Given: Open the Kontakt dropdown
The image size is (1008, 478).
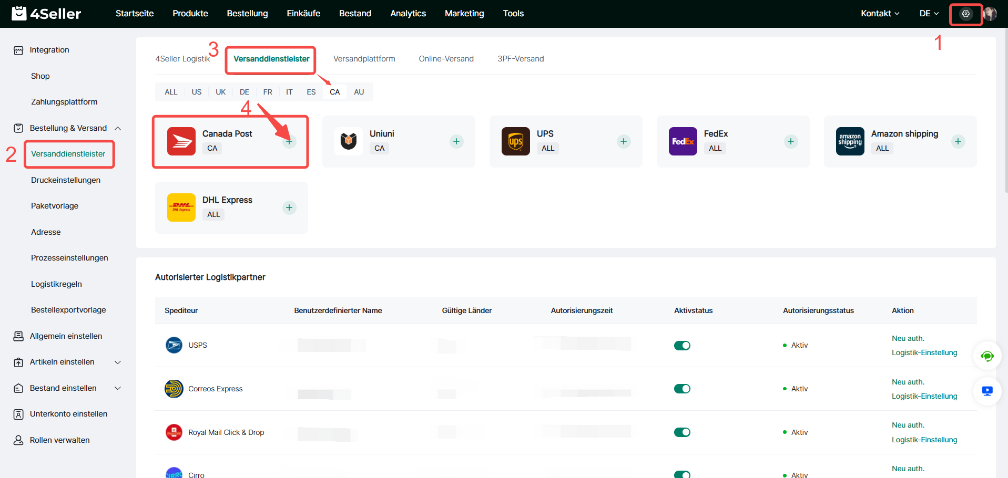Looking at the screenshot, I should [880, 14].
